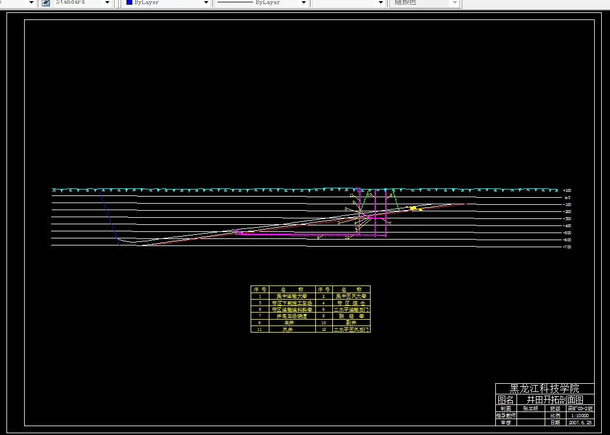
Task: Click the blue color swatch next to ByLayer
Action: 129,2
